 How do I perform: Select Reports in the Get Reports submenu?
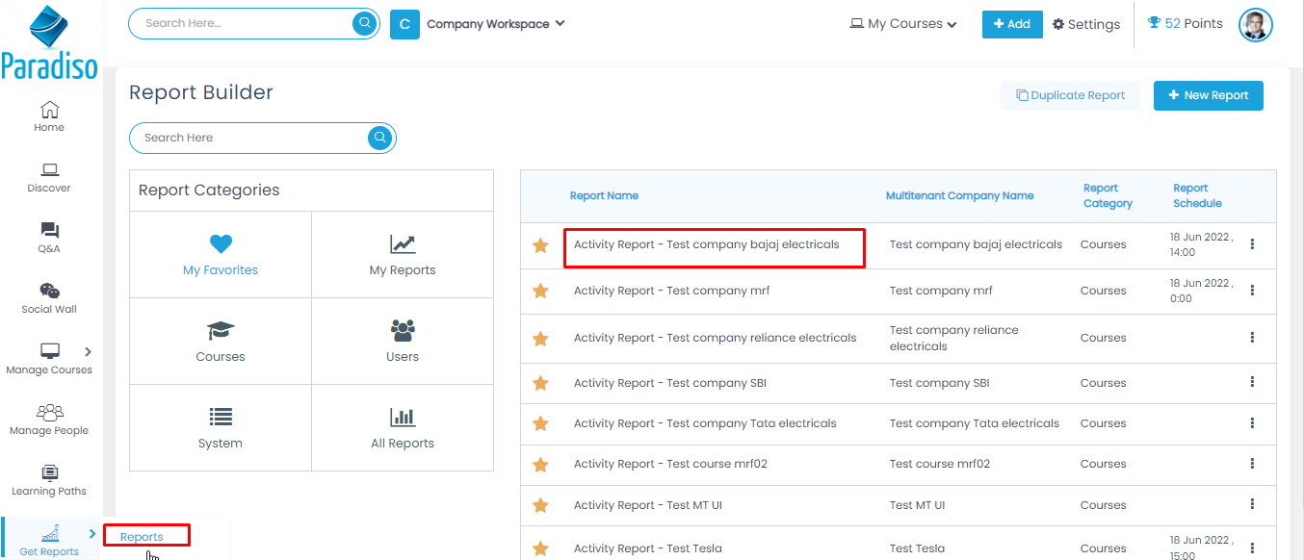tap(142, 537)
